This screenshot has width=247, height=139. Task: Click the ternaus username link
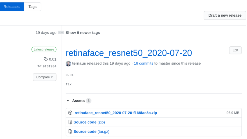(79, 63)
